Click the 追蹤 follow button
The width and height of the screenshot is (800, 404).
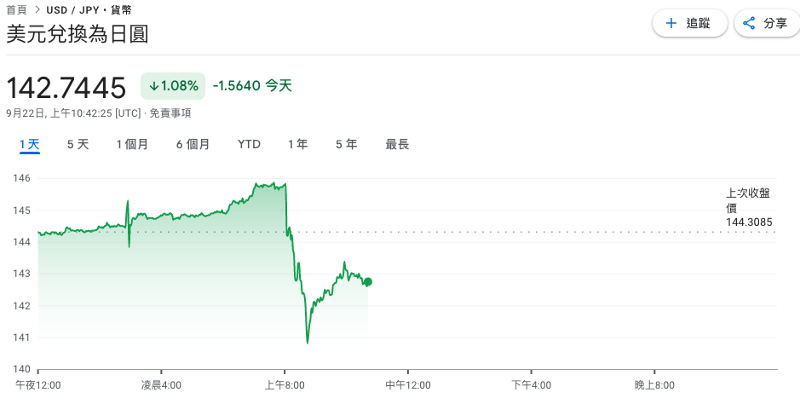690,23
